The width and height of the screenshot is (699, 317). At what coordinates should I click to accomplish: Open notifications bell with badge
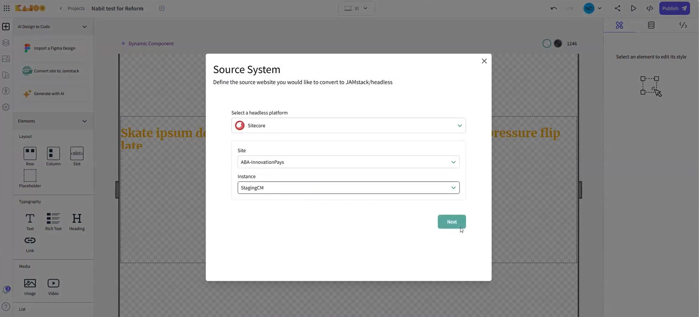[6, 290]
